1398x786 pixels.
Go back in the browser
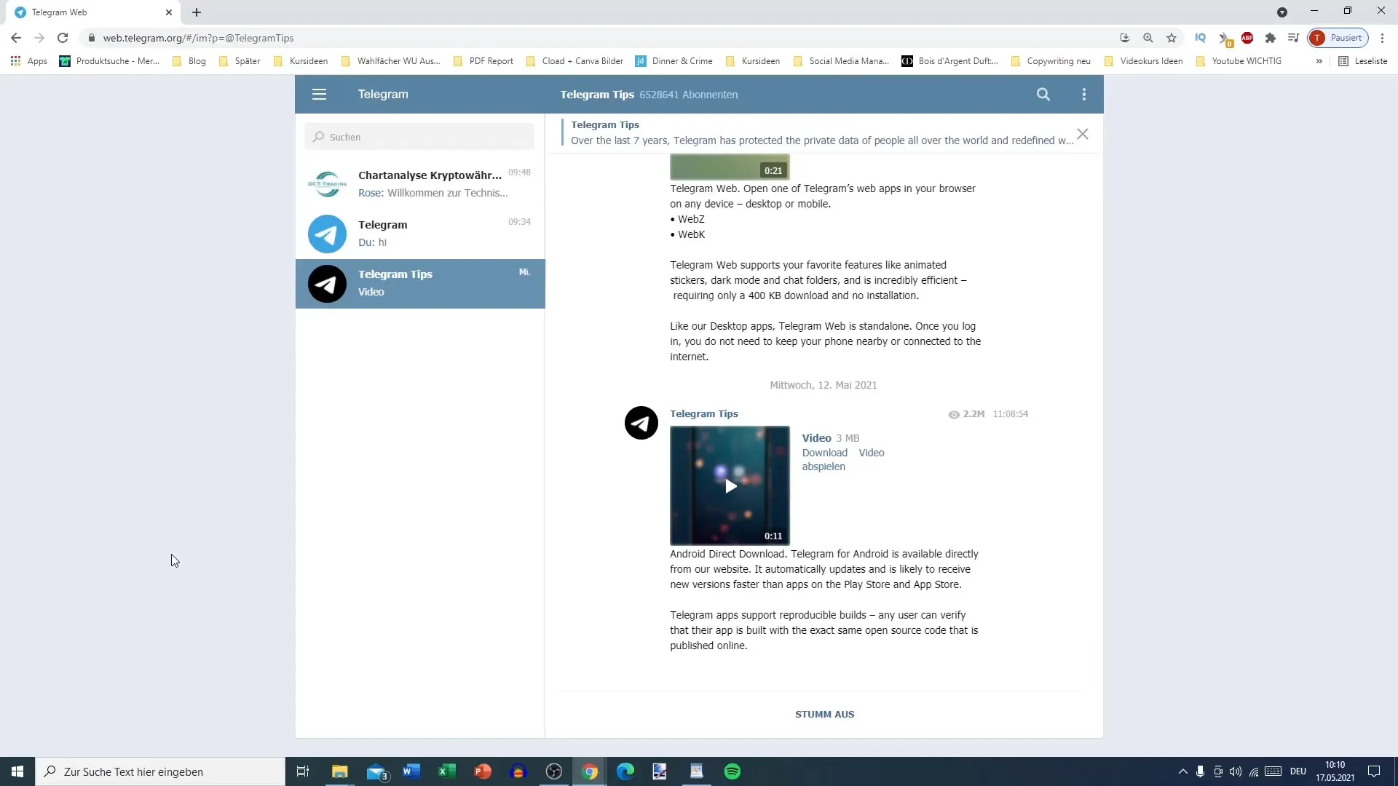point(16,38)
